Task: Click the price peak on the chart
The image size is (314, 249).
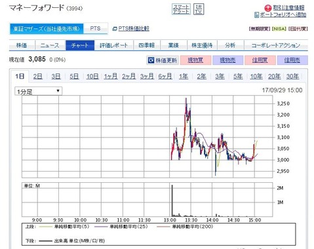Action: point(186,99)
